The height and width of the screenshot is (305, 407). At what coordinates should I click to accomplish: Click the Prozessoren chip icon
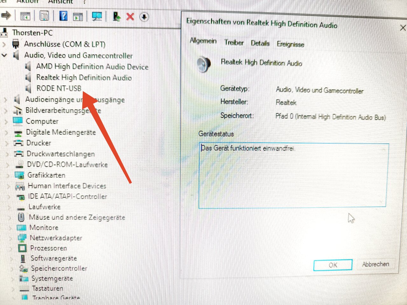click(x=22, y=248)
